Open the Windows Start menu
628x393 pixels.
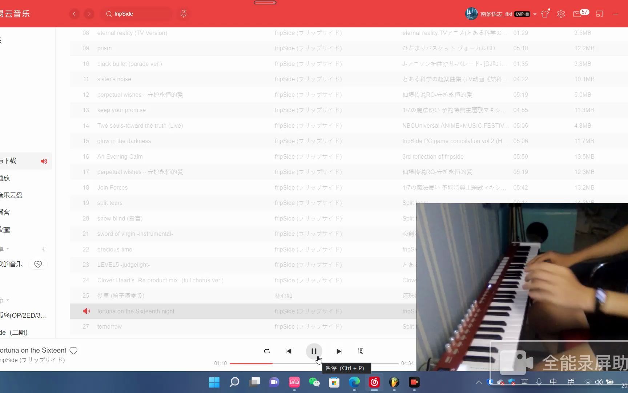(x=214, y=382)
